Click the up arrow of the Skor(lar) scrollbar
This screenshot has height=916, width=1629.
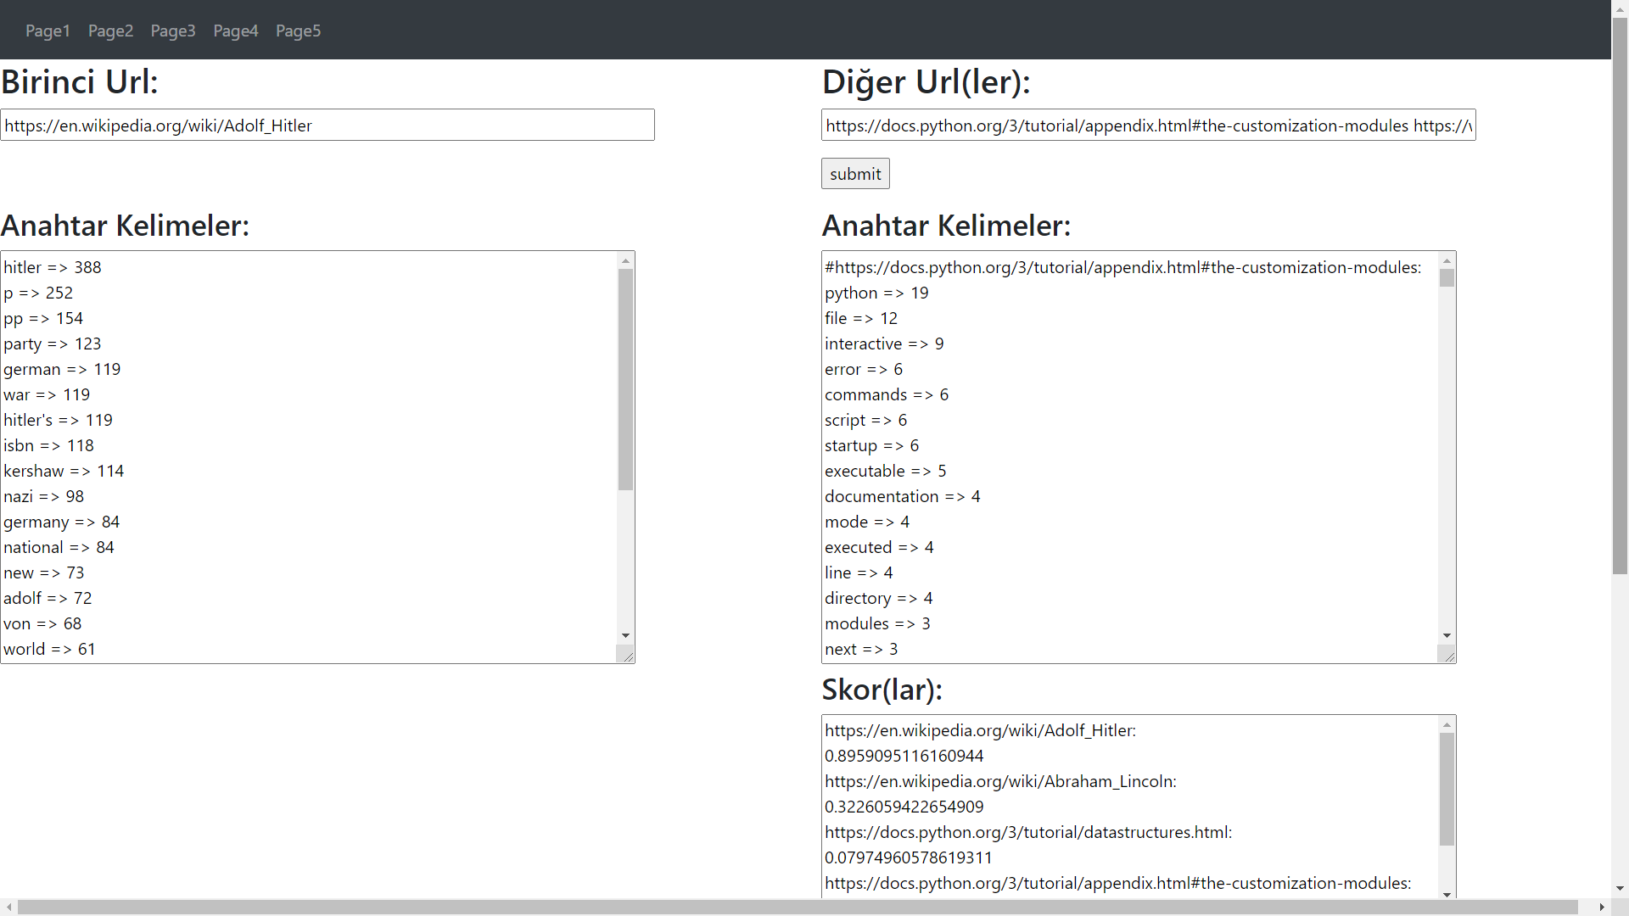[1446, 723]
